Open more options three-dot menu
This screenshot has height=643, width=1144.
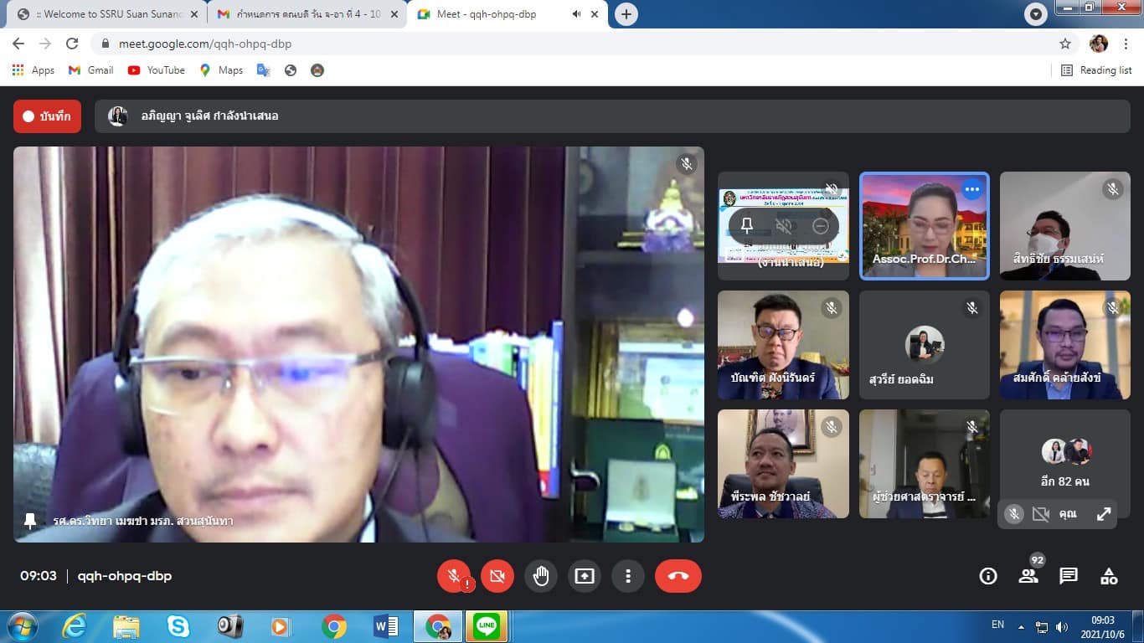628,576
